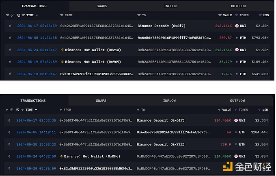Click the UNI token icon in the 214.465K $2.38M row

[236, 120]
